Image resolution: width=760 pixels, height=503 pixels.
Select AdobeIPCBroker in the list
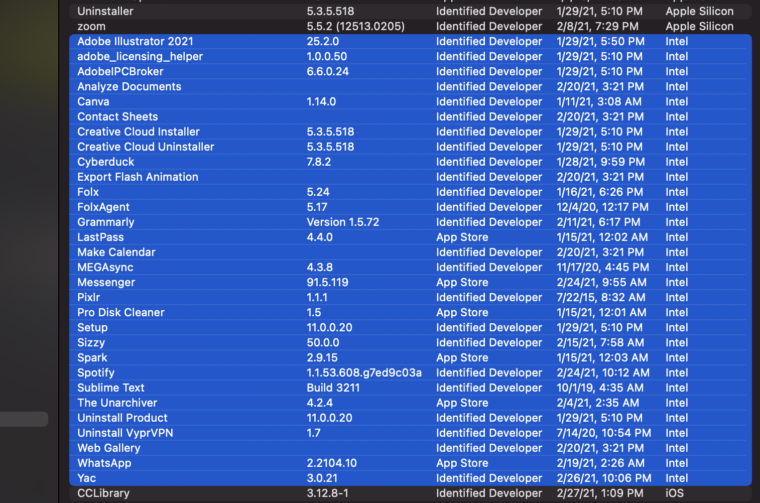point(411,71)
